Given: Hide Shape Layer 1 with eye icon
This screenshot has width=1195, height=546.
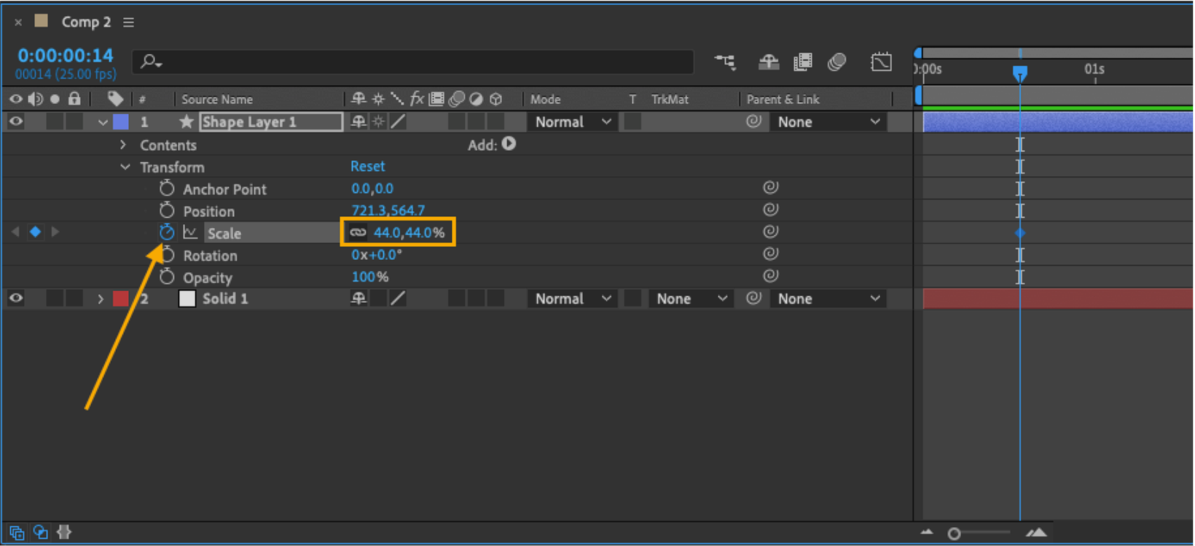Looking at the screenshot, I should pyautogui.click(x=15, y=122).
